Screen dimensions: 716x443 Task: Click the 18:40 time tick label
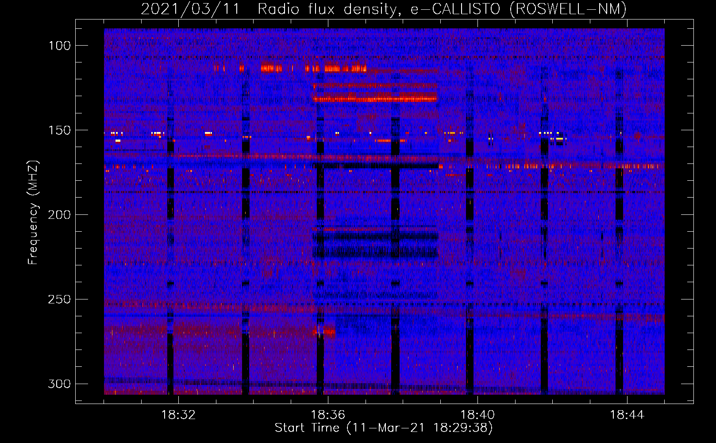pos(477,415)
